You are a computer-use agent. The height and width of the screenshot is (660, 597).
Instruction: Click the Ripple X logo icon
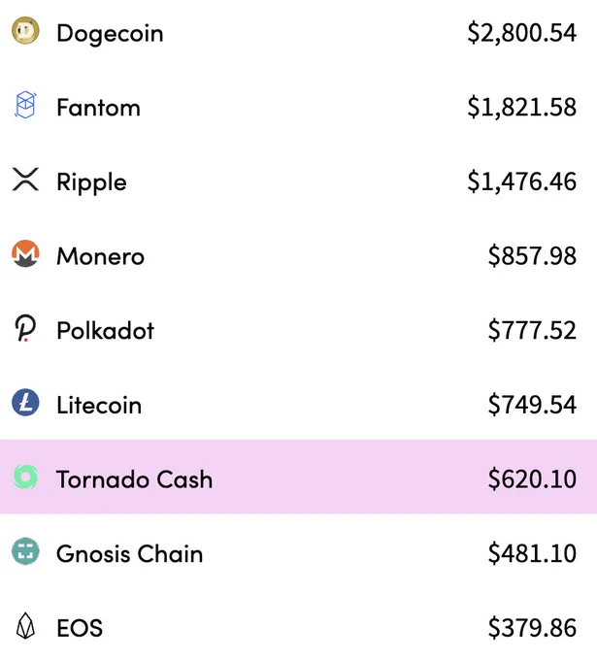(x=25, y=180)
